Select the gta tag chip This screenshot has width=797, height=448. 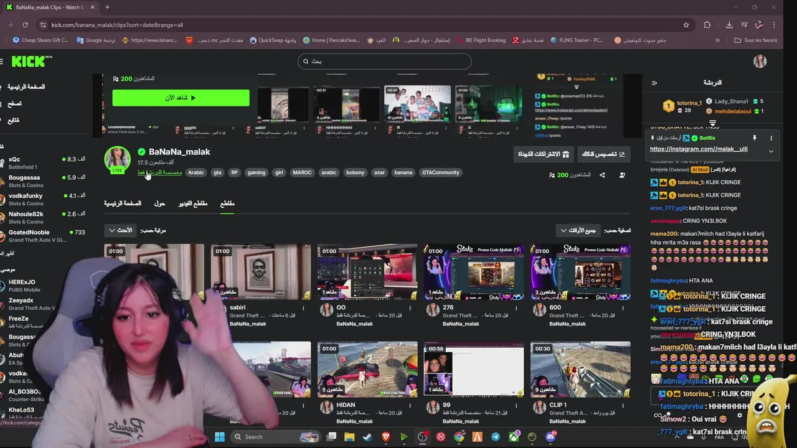coord(217,172)
